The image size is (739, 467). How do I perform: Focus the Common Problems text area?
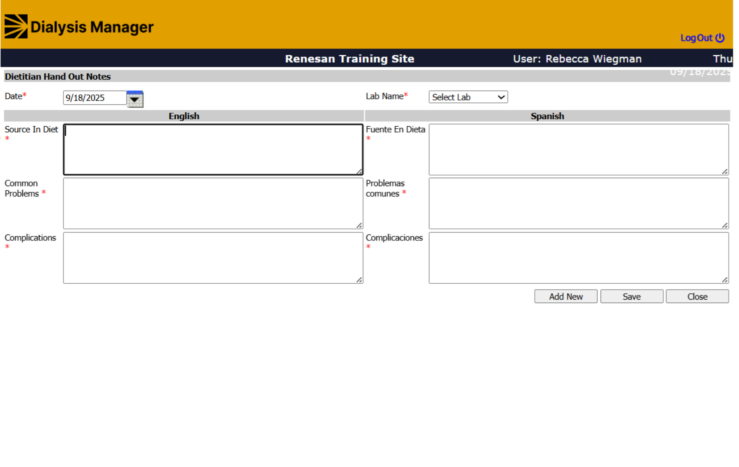click(213, 203)
